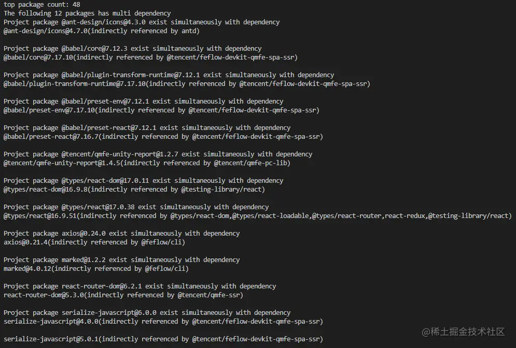
Task: Click the @babel/plugin-transform-runtime@7.12.1 line
Action: coord(169,75)
